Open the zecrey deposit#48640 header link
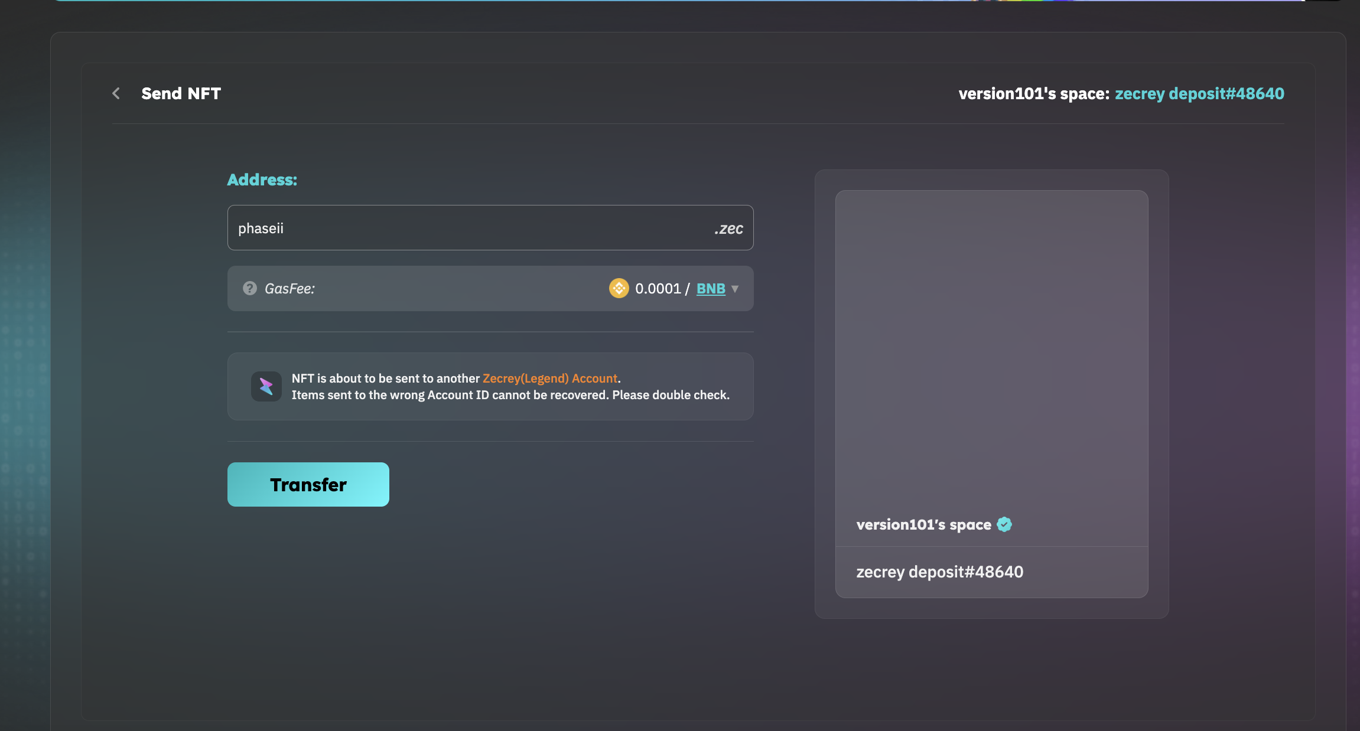1360x731 pixels. pyautogui.click(x=1199, y=94)
